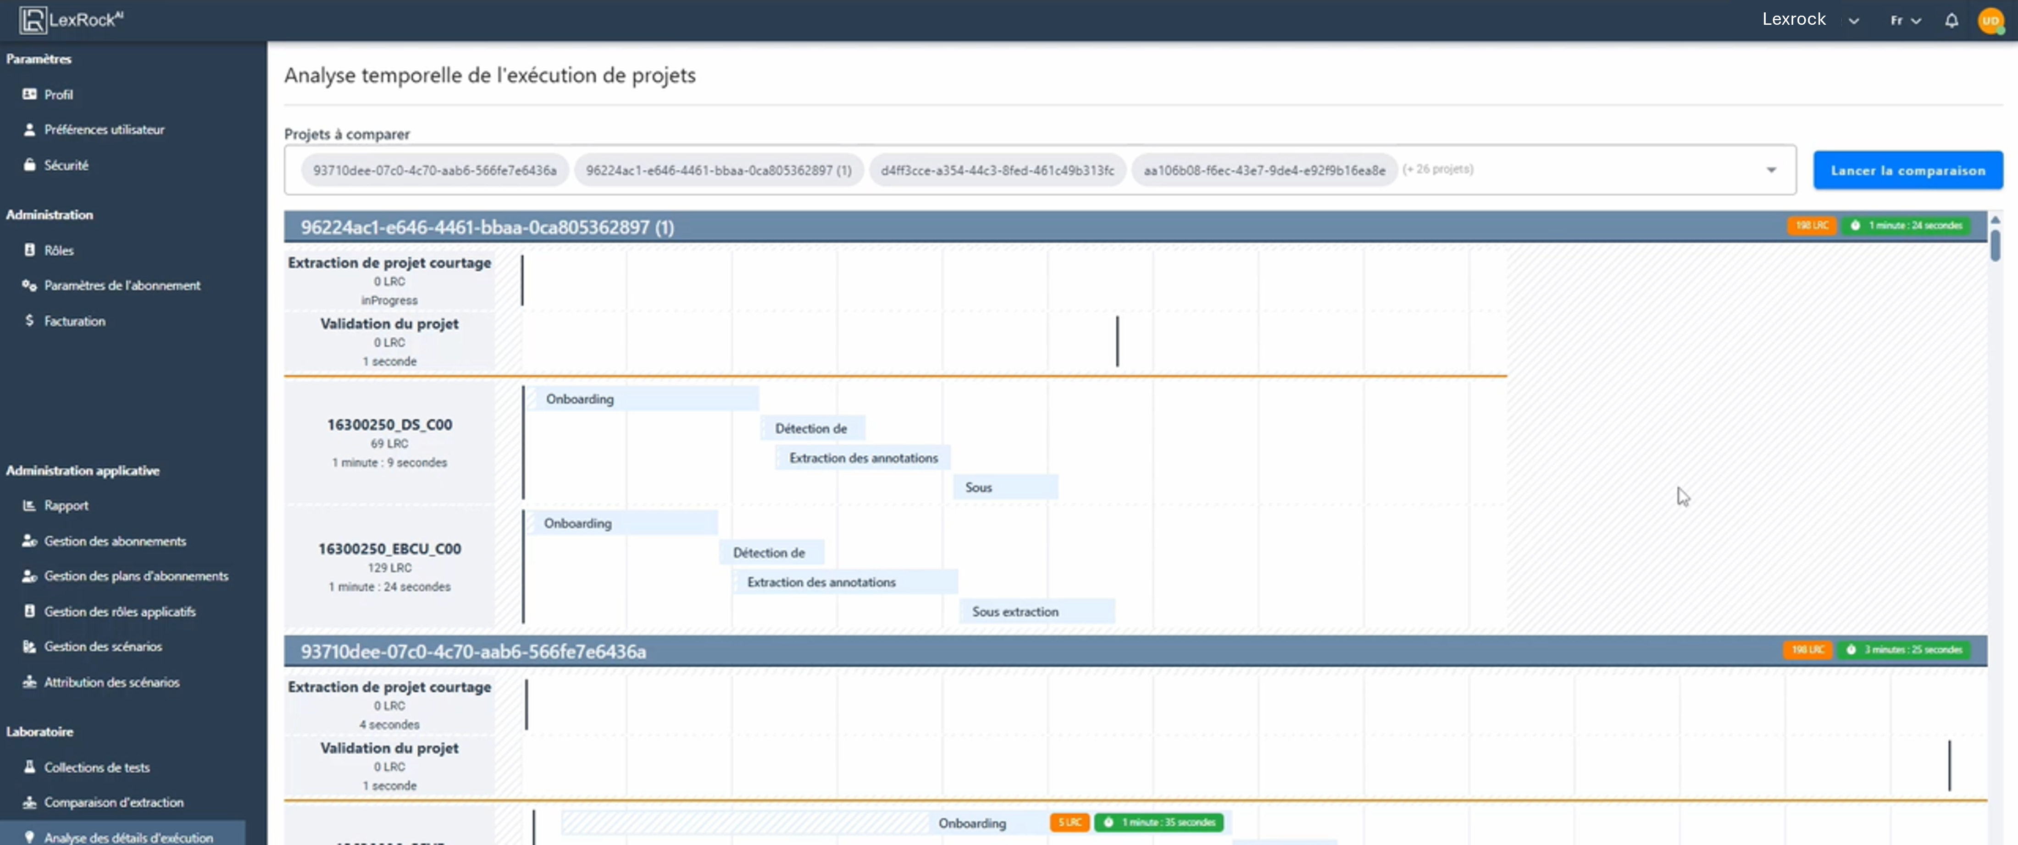Open Attribution des scénarios link
2018x845 pixels.
click(x=112, y=682)
